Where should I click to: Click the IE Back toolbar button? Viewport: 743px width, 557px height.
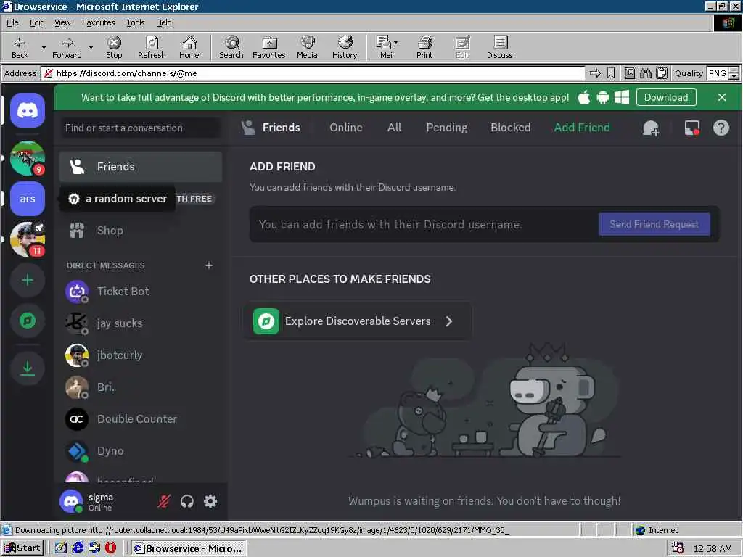(20, 47)
